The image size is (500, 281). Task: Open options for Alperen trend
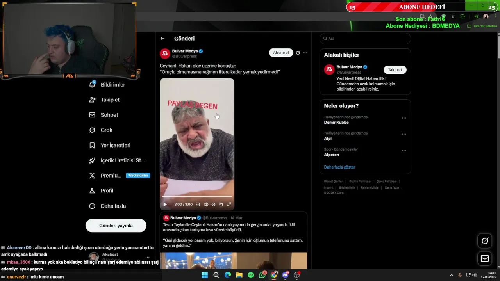[x=404, y=150]
